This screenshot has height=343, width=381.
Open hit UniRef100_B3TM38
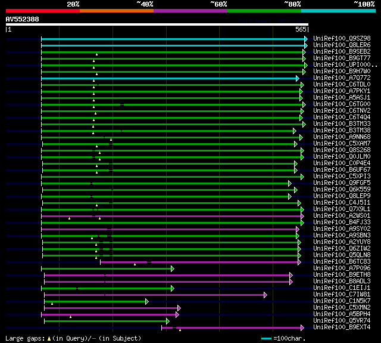coord(342,131)
